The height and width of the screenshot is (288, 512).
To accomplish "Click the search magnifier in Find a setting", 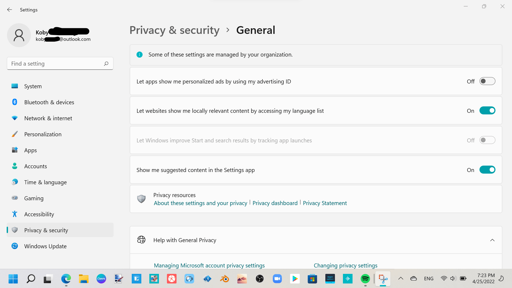I will tap(106, 64).
